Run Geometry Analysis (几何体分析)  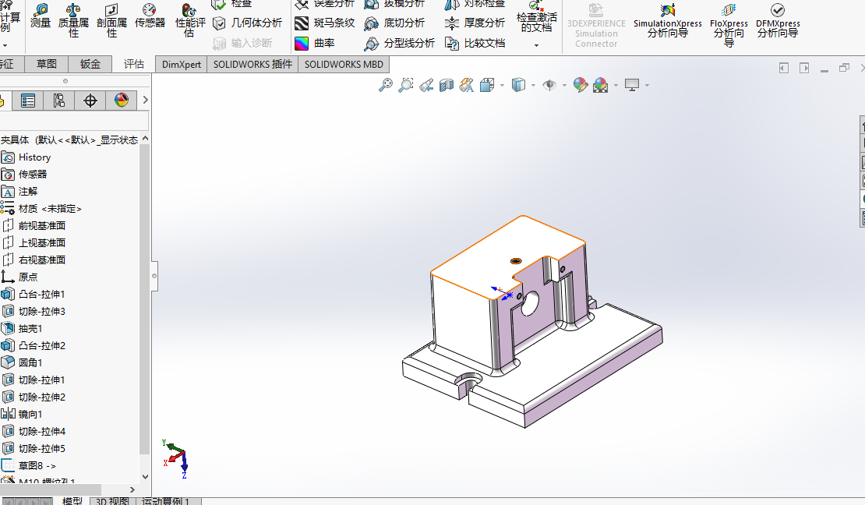[248, 23]
